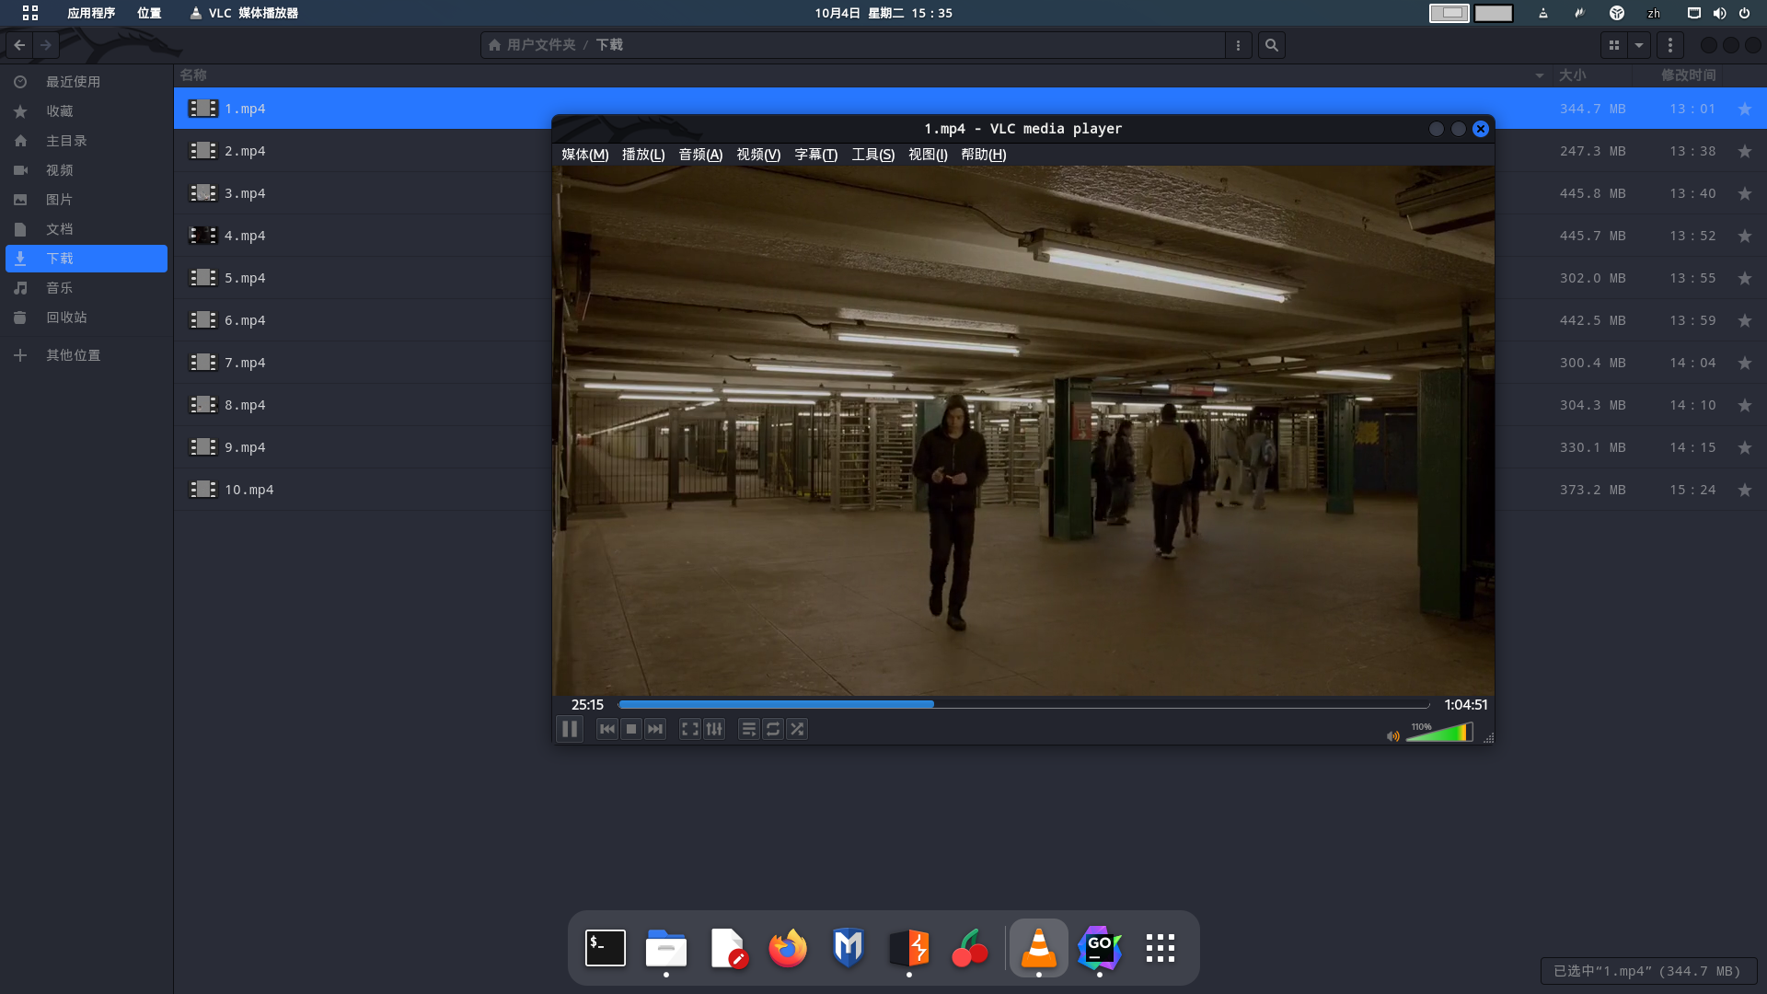The image size is (1767, 994).
Task: Click the elapsed time 25:15 label
Action: [587, 705]
